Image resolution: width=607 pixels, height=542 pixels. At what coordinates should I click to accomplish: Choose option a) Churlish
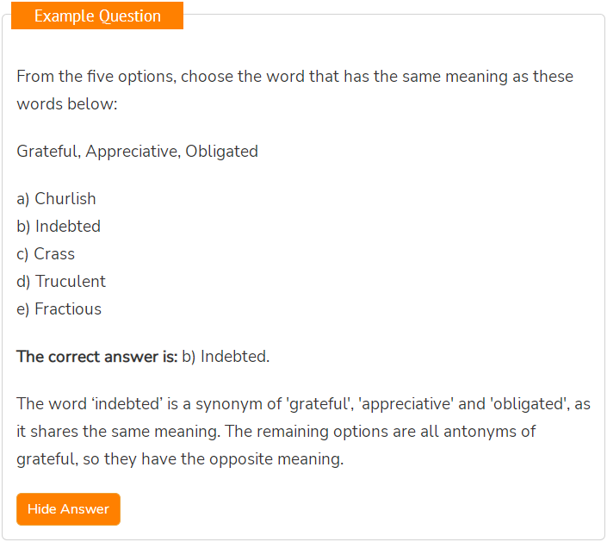tap(56, 199)
